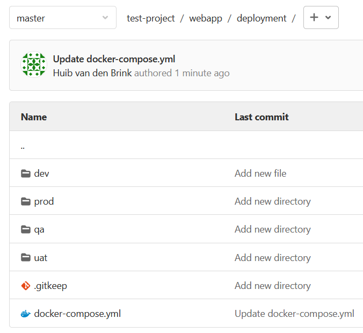Screen dimensions: 363x333
Task: Click the prod folder icon
Action: click(x=26, y=201)
